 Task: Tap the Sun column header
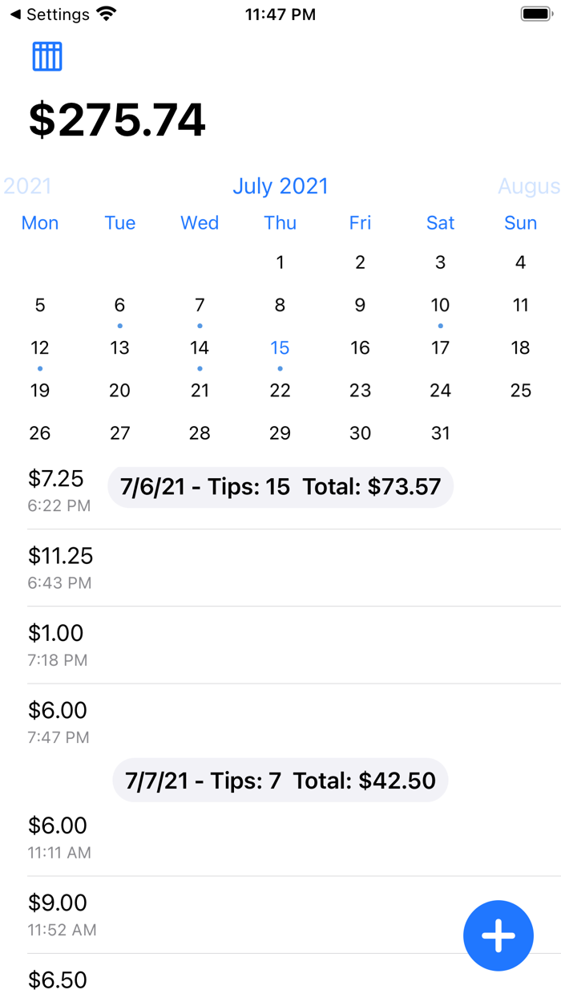(x=520, y=223)
